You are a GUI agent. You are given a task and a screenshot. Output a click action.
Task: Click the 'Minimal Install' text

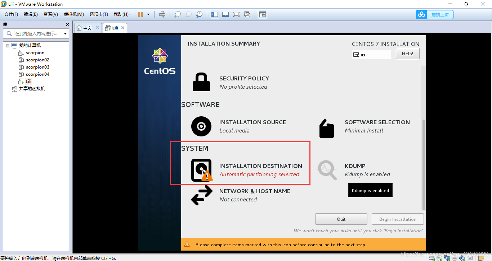click(x=364, y=131)
